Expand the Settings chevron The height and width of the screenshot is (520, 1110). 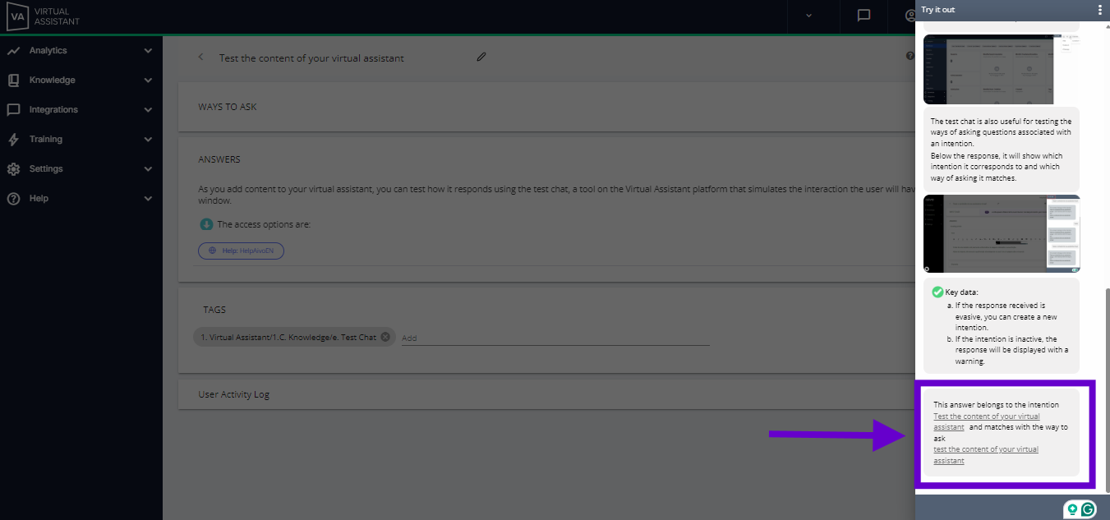(x=148, y=169)
